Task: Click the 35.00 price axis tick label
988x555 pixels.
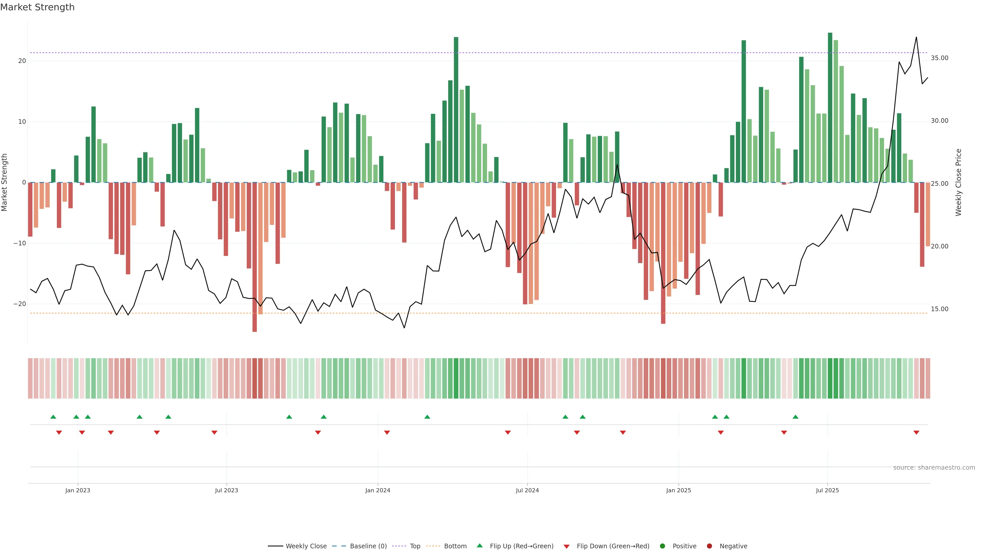Action: 939,58
